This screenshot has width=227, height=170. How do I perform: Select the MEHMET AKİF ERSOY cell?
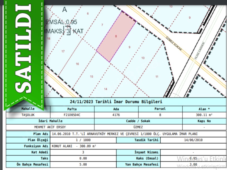tap(50, 127)
